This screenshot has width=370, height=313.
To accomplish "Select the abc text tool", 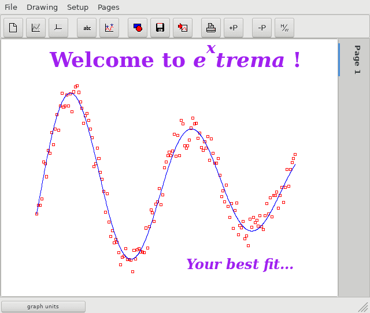I will click(x=87, y=28).
